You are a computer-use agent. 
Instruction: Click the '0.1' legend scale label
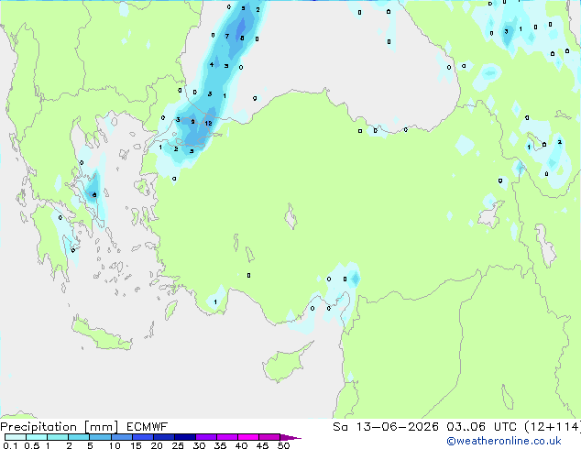(x=10, y=445)
